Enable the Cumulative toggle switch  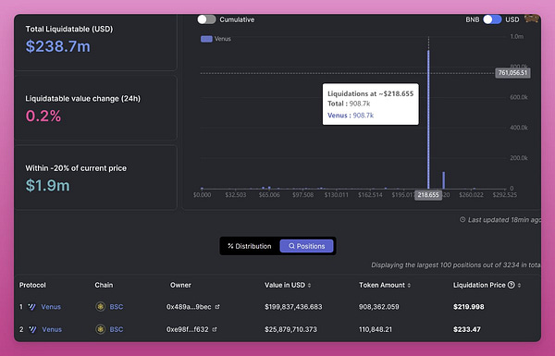(x=206, y=19)
